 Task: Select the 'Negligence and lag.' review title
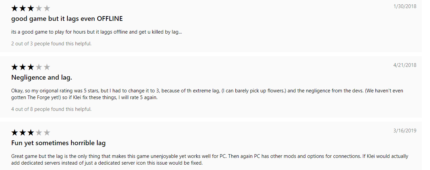pos(42,78)
